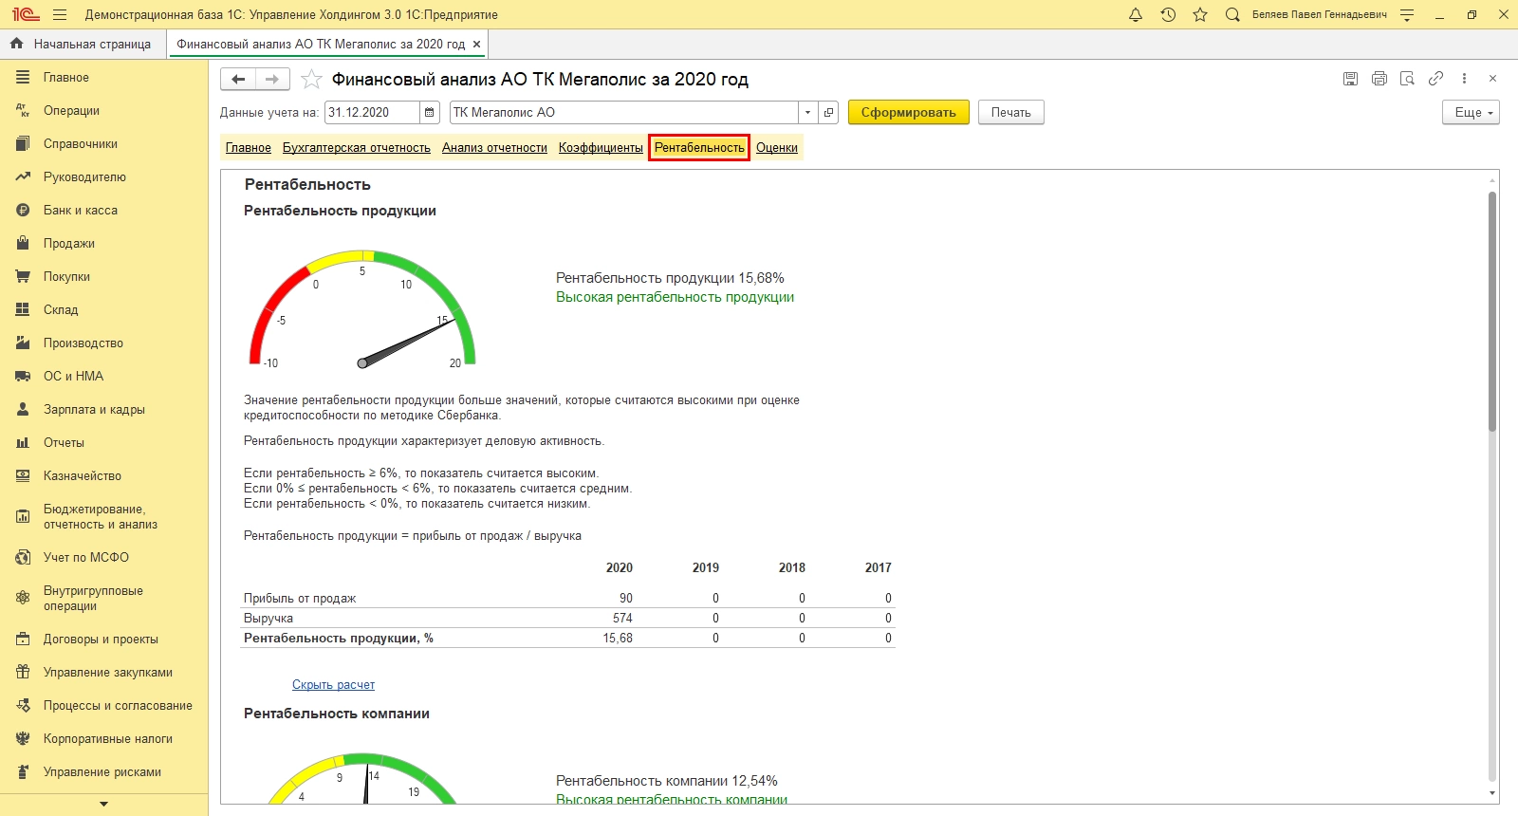Go forward with the right arrow
Image resolution: width=1518 pixels, height=816 pixels.
[272, 80]
